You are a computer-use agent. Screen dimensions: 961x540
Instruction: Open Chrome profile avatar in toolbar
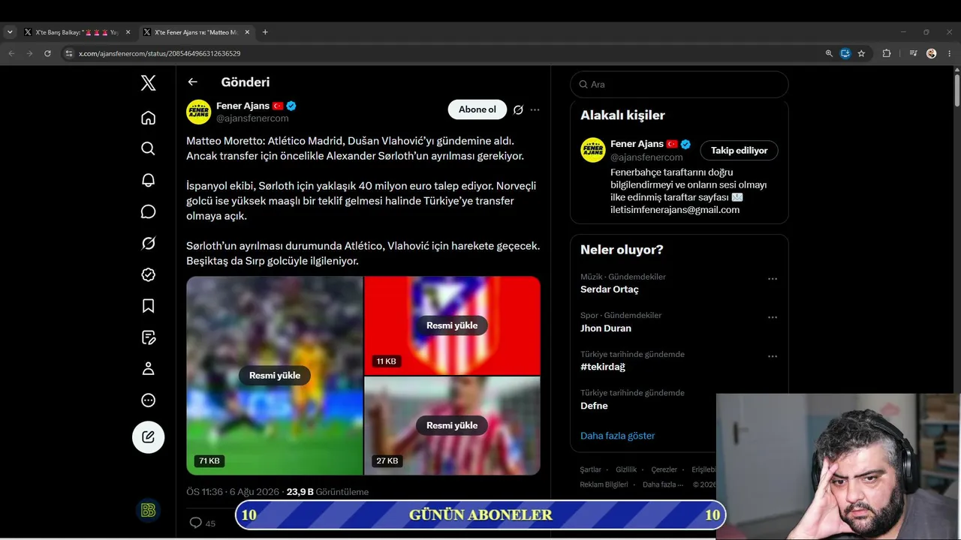pyautogui.click(x=932, y=53)
